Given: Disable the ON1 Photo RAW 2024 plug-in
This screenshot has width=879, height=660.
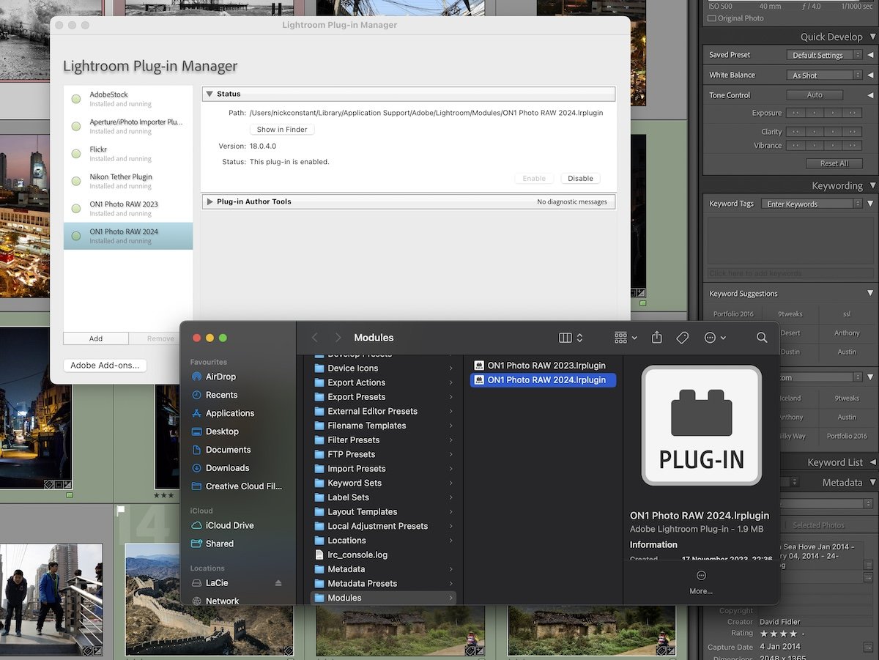Looking at the screenshot, I should (x=580, y=178).
